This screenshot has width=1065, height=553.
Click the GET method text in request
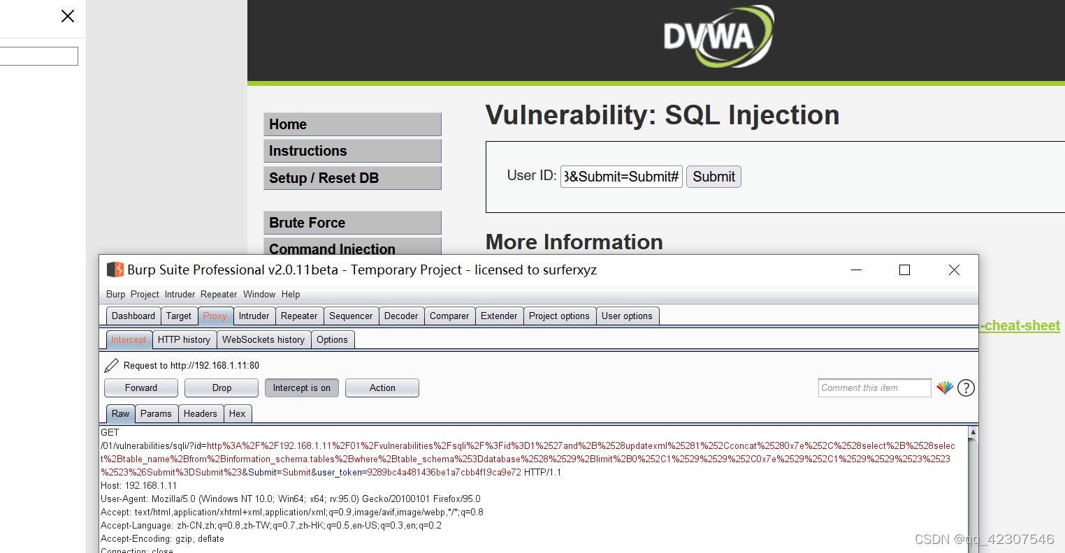(110, 432)
